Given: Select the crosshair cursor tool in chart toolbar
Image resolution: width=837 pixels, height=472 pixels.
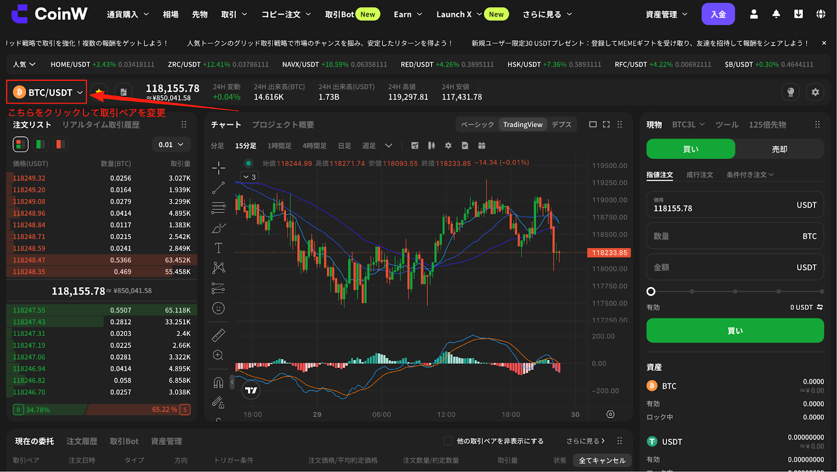Looking at the screenshot, I should [x=219, y=168].
